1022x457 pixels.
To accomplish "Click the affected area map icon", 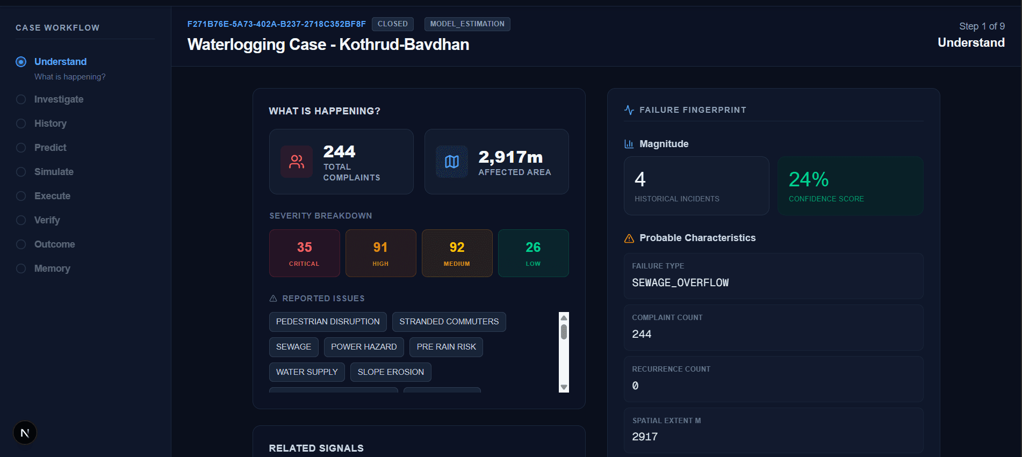I will coord(452,162).
